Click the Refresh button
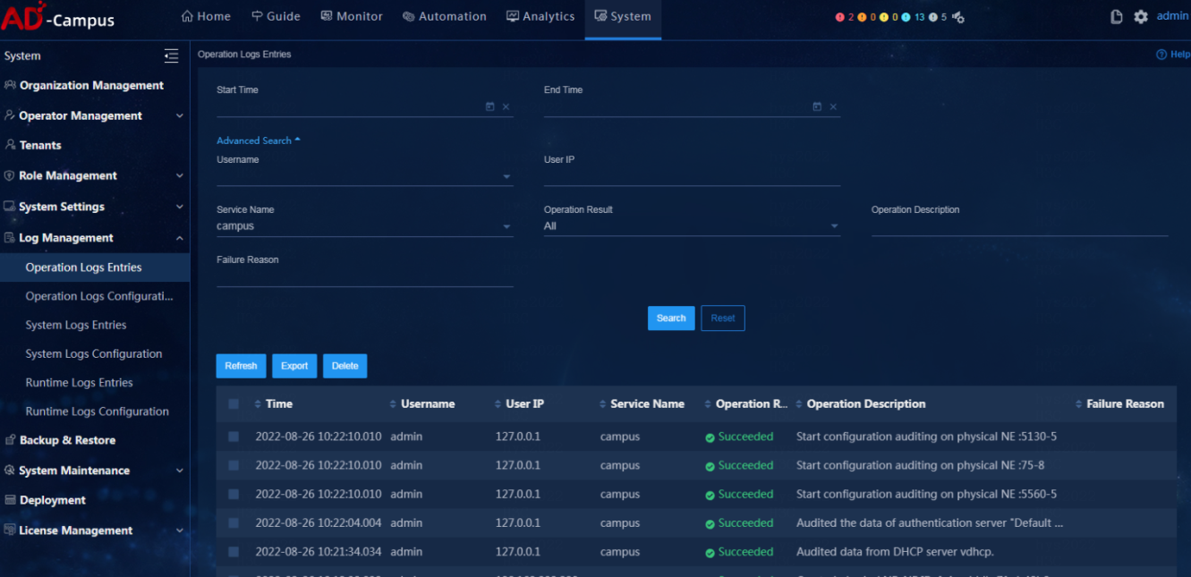 point(241,366)
